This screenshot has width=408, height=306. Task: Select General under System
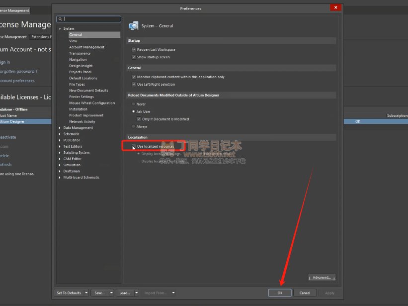(94, 35)
